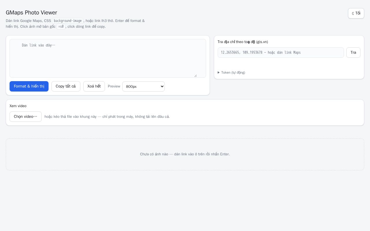Click the 'Preview' label text
The image size is (370, 231).
[x=114, y=86]
